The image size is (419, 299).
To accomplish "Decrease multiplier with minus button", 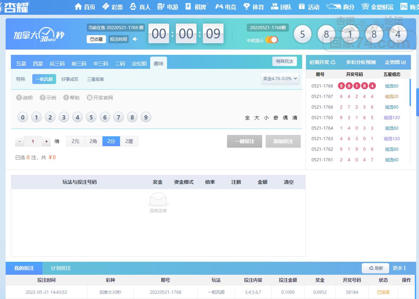I will pyautogui.click(x=20, y=141).
